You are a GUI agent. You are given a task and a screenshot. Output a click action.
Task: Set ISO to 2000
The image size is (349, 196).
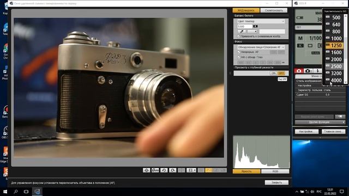[x=334, y=59]
